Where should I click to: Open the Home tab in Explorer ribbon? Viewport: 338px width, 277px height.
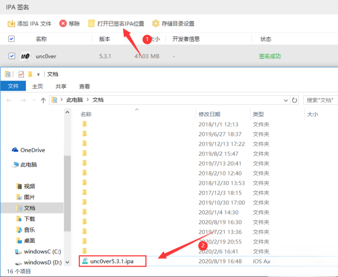click(x=38, y=86)
